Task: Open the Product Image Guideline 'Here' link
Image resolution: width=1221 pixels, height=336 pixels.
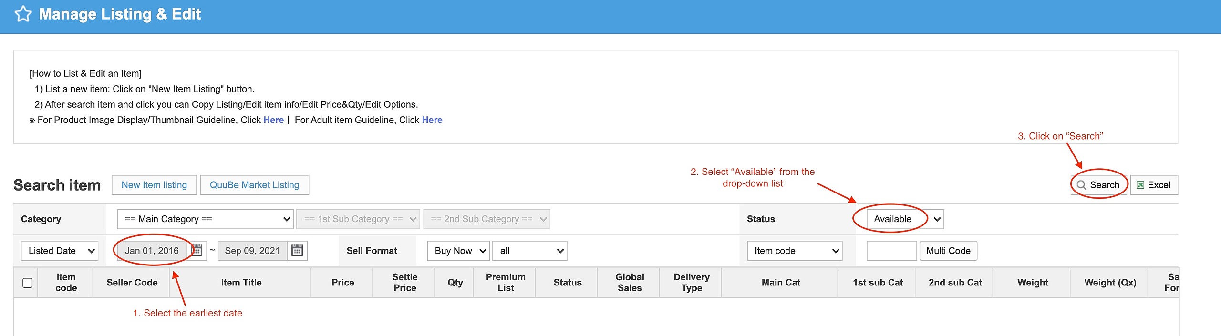Action: (x=273, y=120)
